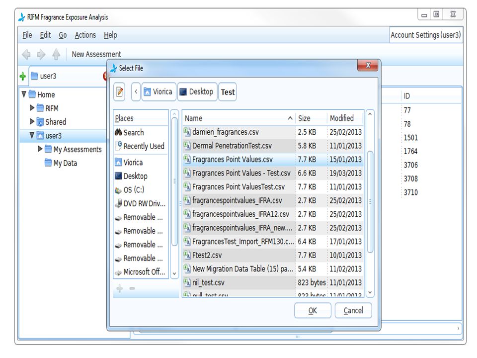This screenshot has height=358, width=477.
Task: Click the Ftest2.csv file icon
Action: [187, 255]
